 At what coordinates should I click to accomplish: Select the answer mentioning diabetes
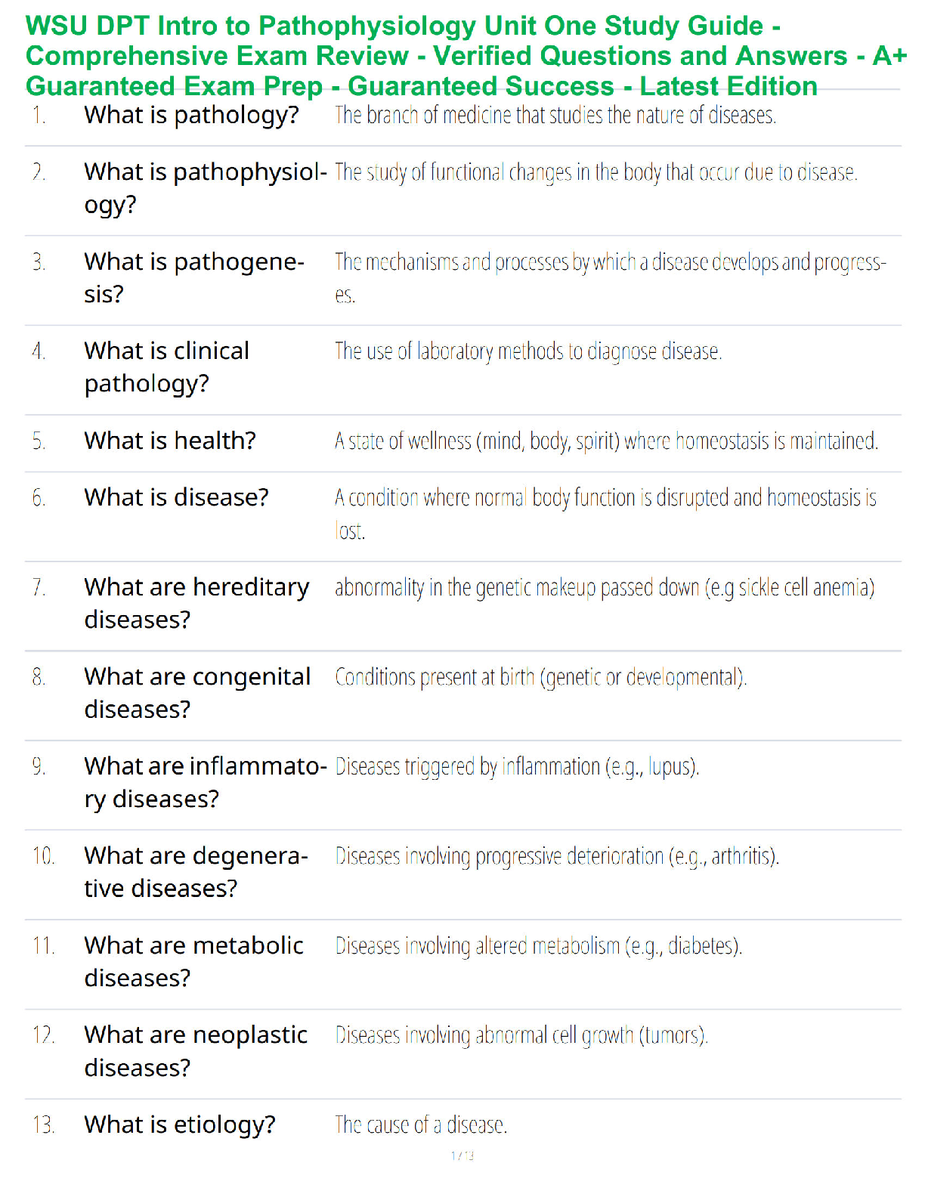[539, 946]
